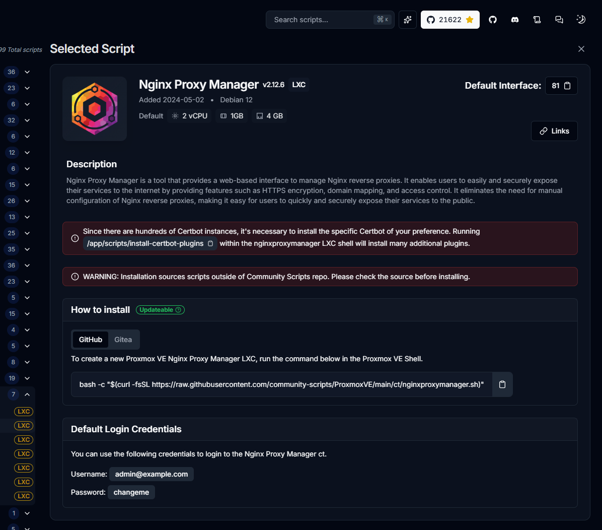
Task: Toggle dark/light theme moon icon
Action: pos(581,20)
